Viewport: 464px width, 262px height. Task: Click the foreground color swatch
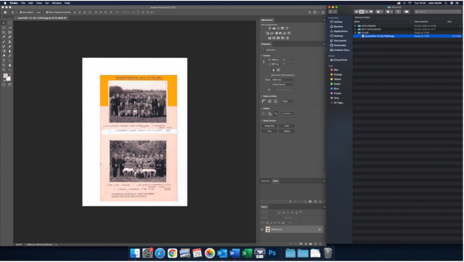click(x=6, y=76)
